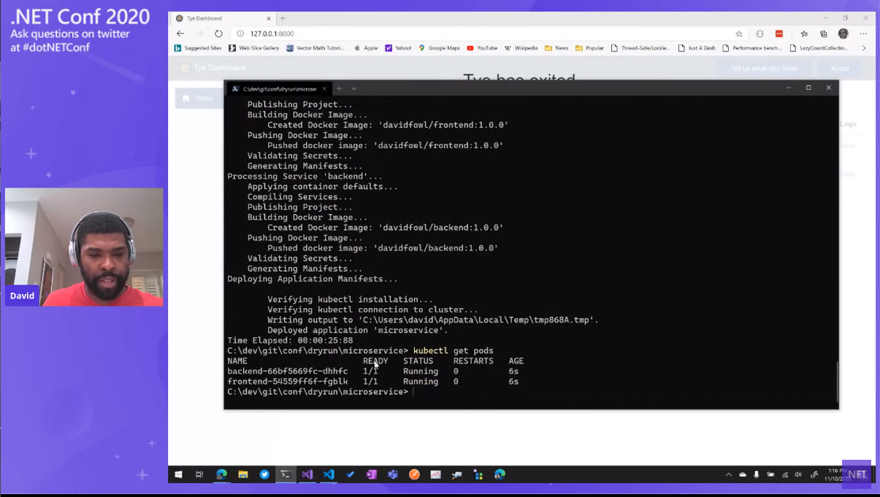This screenshot has width=880, height=497.
Task: Open File Explorer from taskbar
Action: [x=243, y=474]
